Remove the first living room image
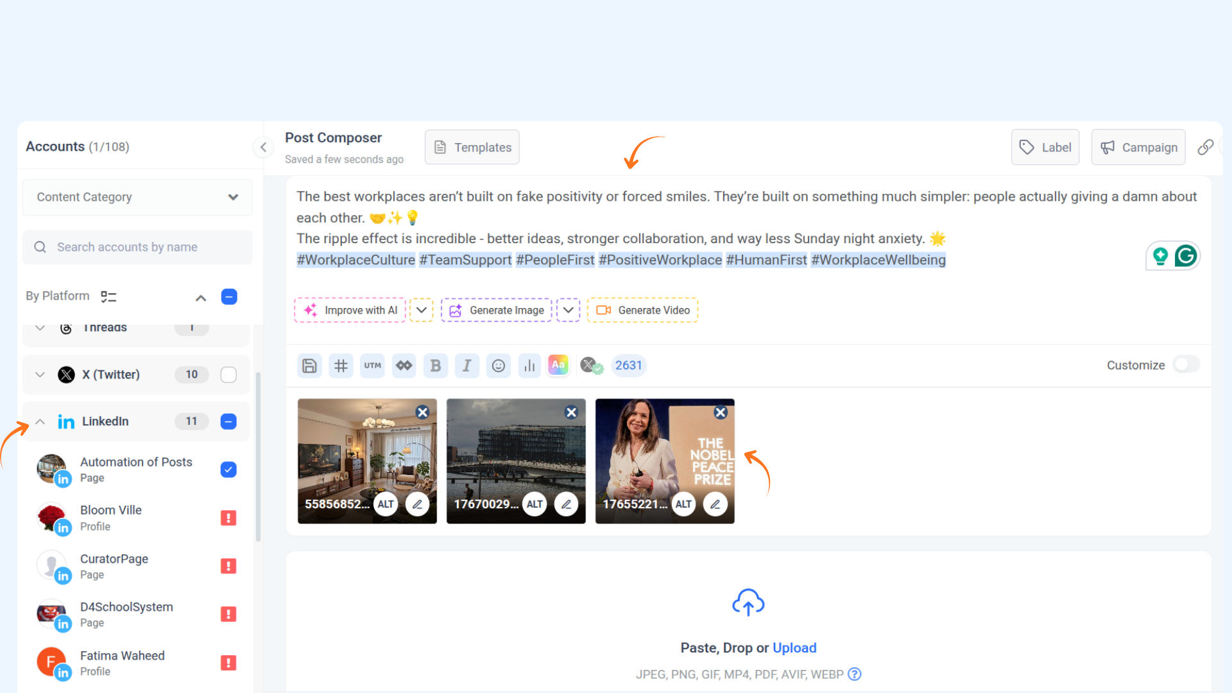Image resolution: width=1232 pixels, height=693 pixels. (422, 413)
